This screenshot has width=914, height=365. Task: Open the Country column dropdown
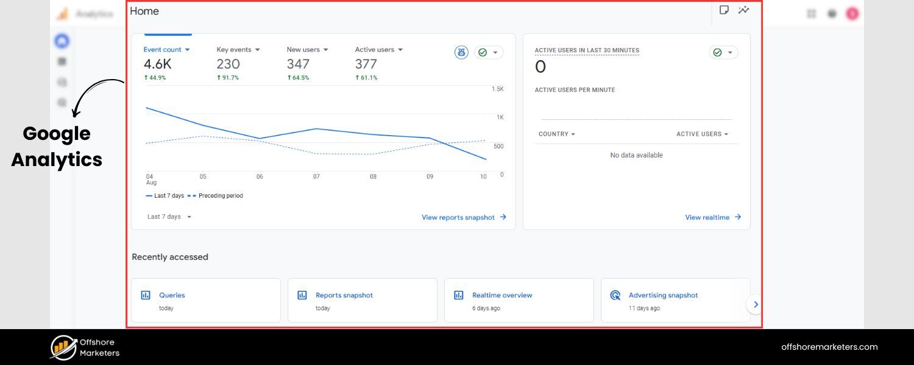(x=556, y=134)
